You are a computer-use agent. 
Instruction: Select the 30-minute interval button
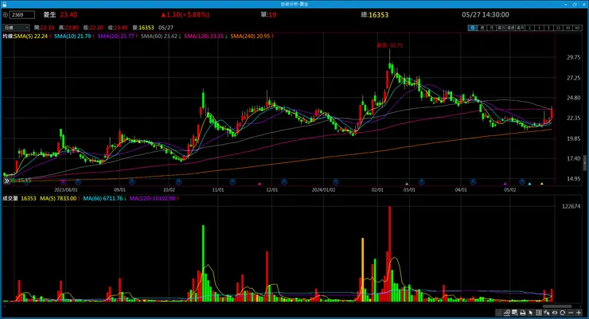point(568,28)
